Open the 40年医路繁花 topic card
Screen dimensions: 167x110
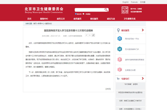[x=131, y=109]
